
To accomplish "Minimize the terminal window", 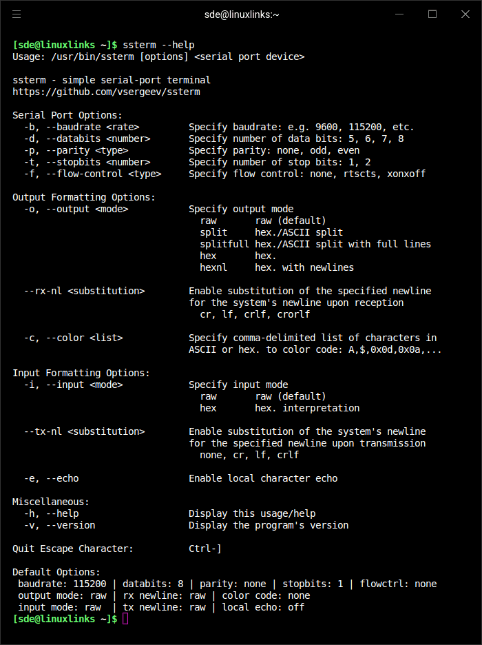I will [x=399, y=14].
